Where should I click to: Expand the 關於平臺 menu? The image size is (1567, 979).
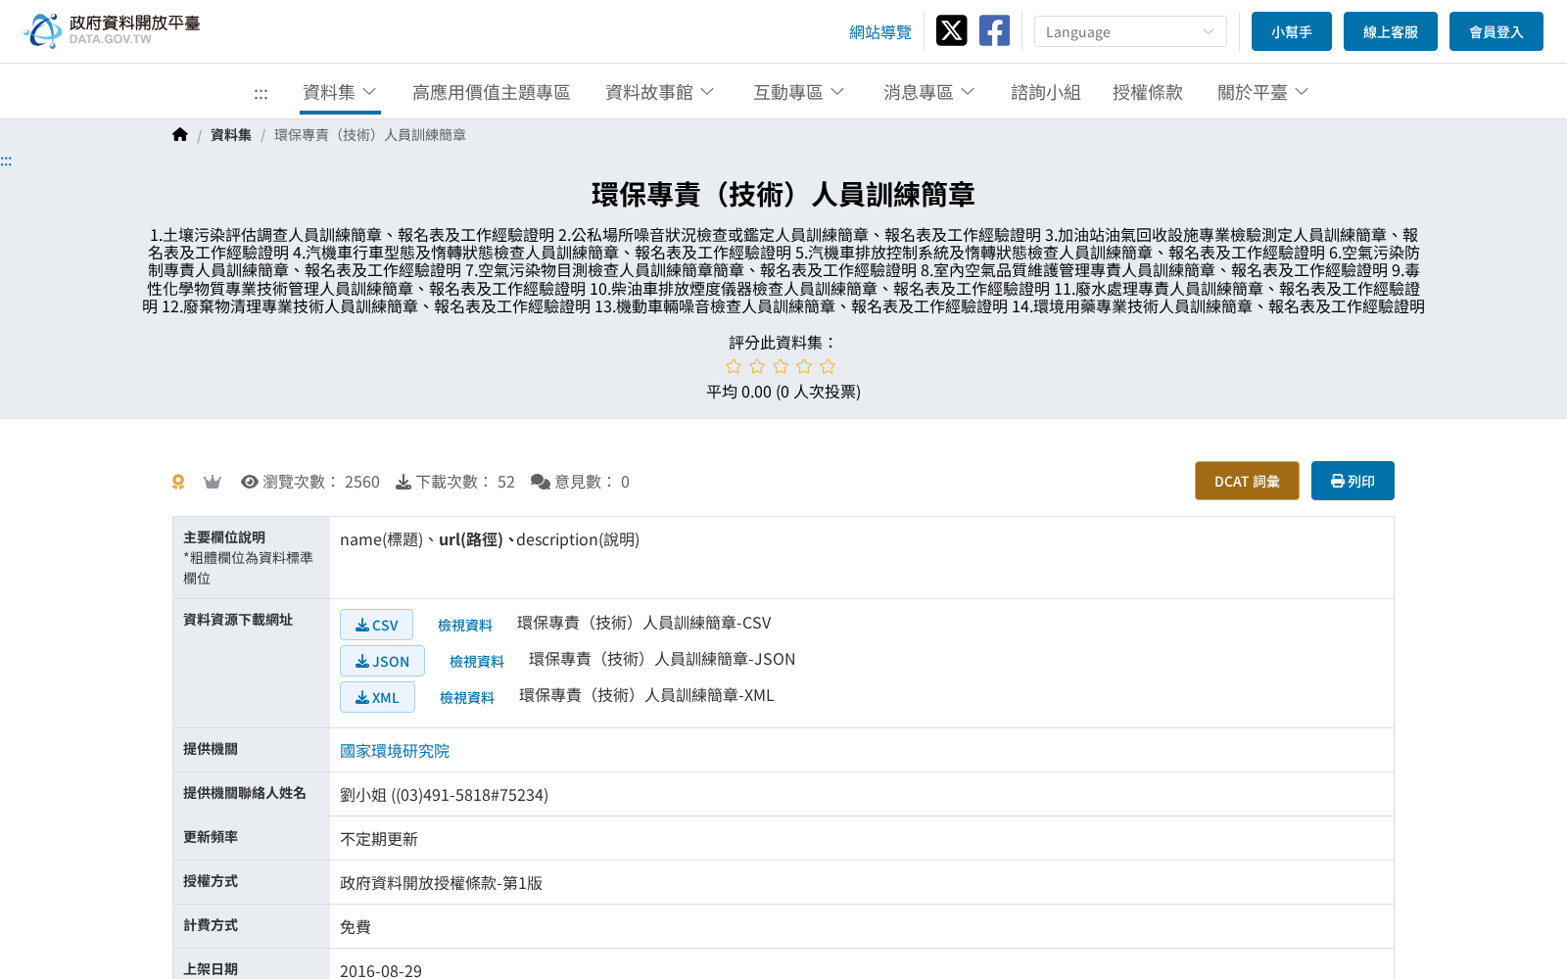click(x=1262, y=92)
